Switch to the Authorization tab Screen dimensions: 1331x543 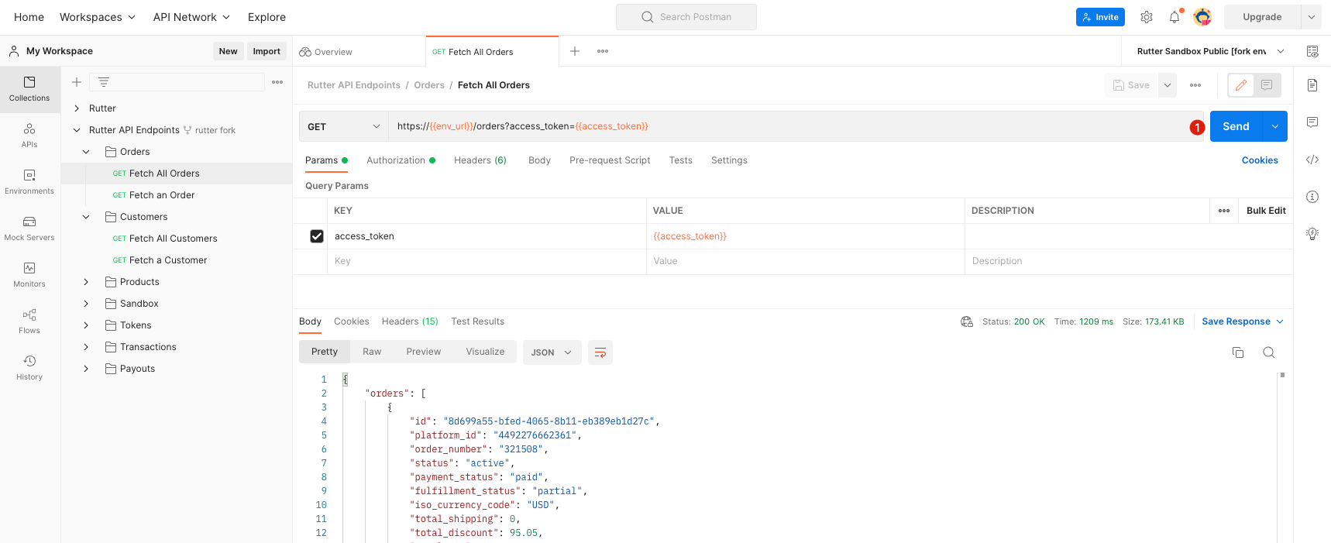pyautogui.click(x=401, y=160)
